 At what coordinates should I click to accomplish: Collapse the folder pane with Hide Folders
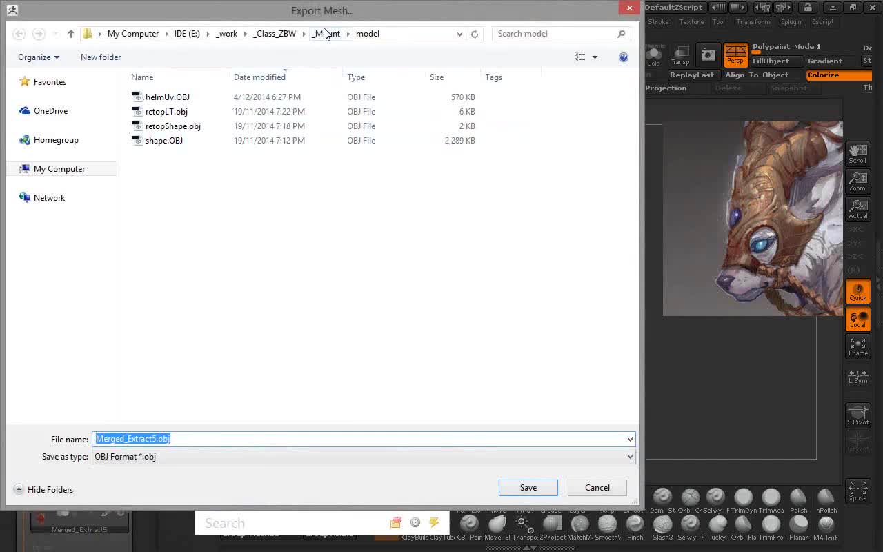click(43, 490)
